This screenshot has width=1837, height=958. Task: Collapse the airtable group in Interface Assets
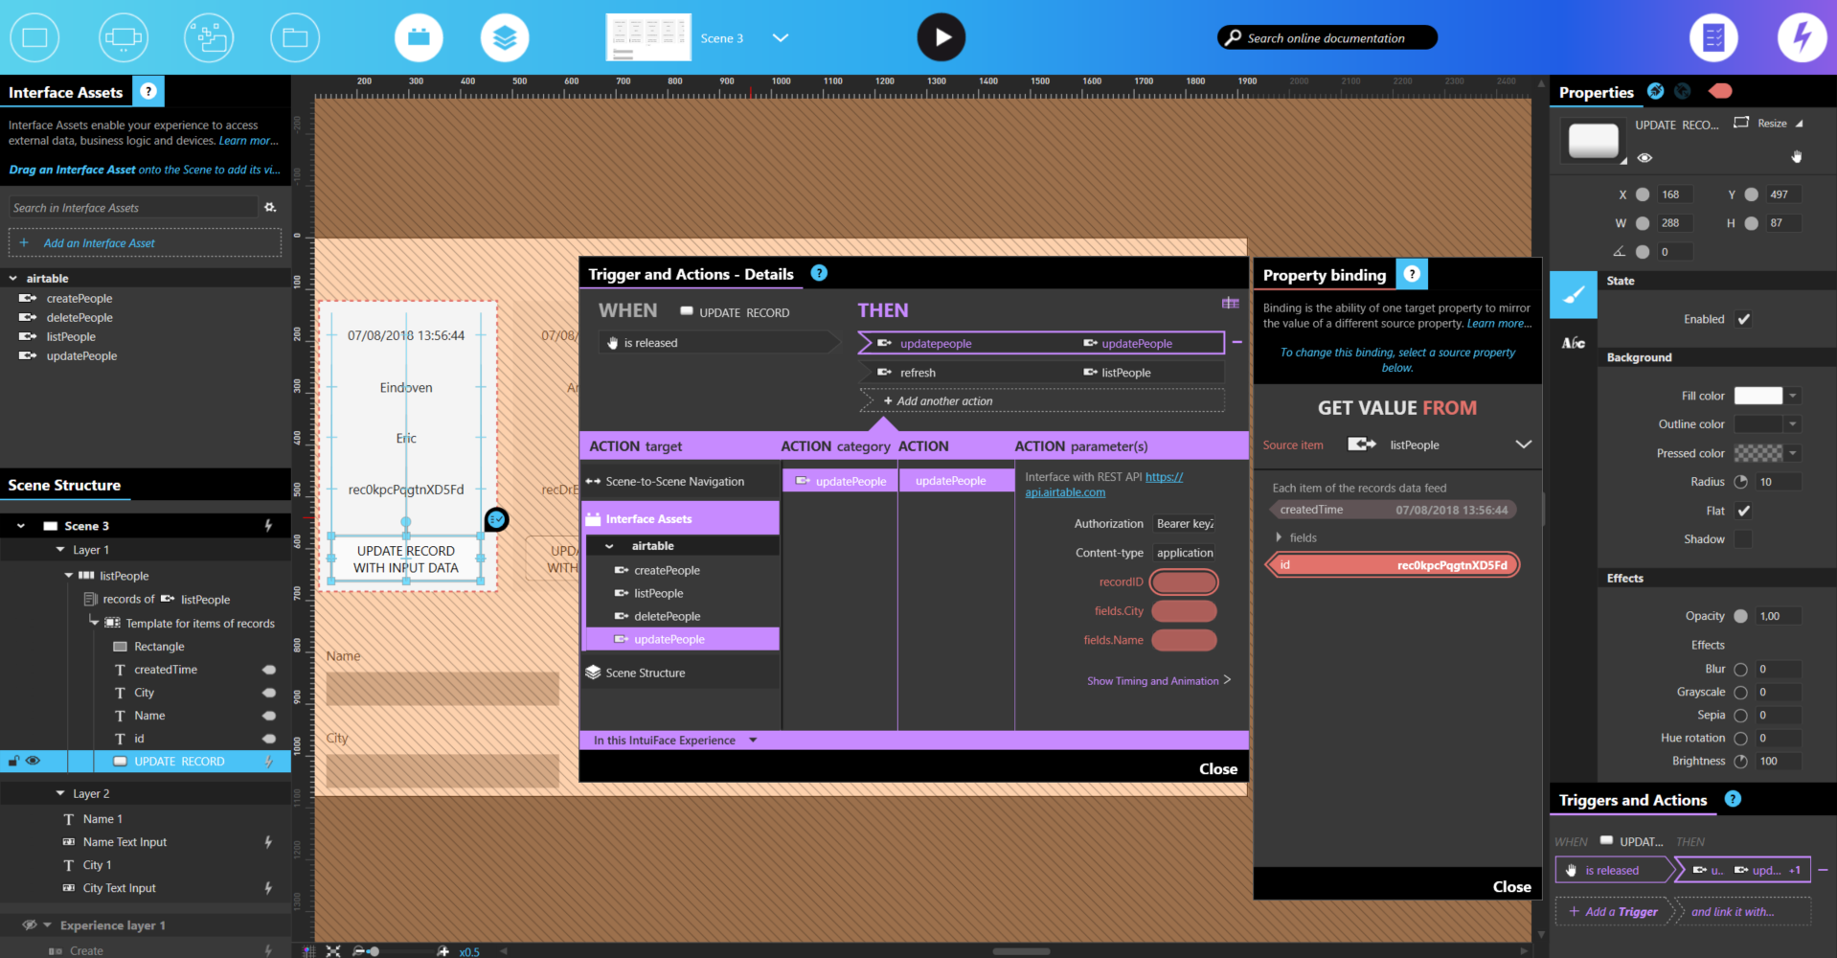tap(13, 278)
